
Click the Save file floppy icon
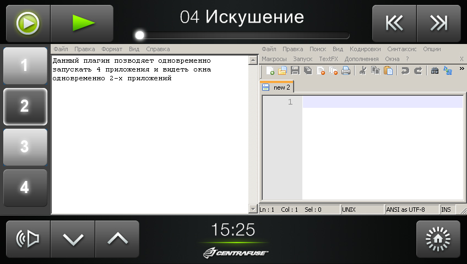click(295, 70)
